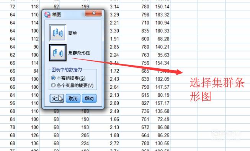
Task: Select cell with value 135.68
Action: pos(160,111)
